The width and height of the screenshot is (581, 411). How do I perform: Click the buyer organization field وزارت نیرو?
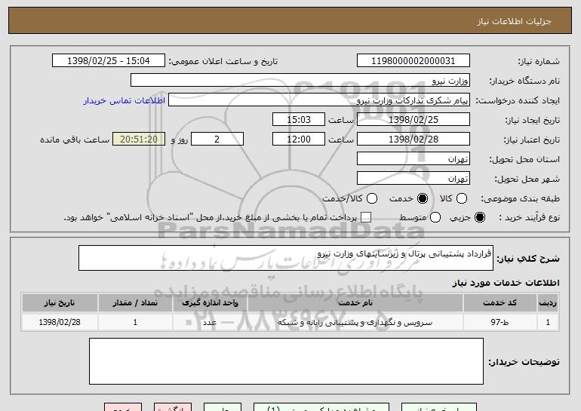(300, 81)
